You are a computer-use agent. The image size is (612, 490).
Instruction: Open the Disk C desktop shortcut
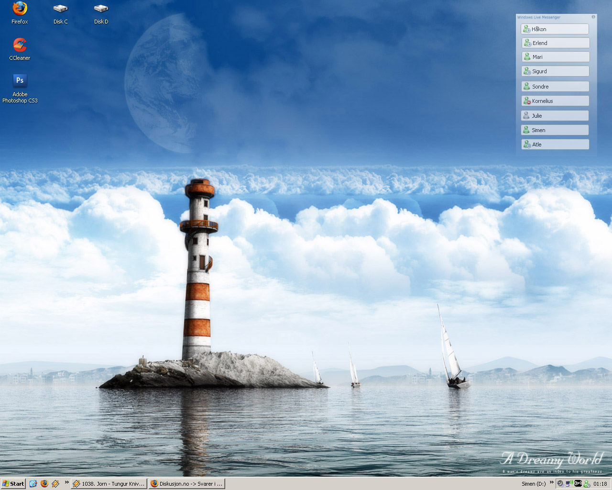[60, 10]
